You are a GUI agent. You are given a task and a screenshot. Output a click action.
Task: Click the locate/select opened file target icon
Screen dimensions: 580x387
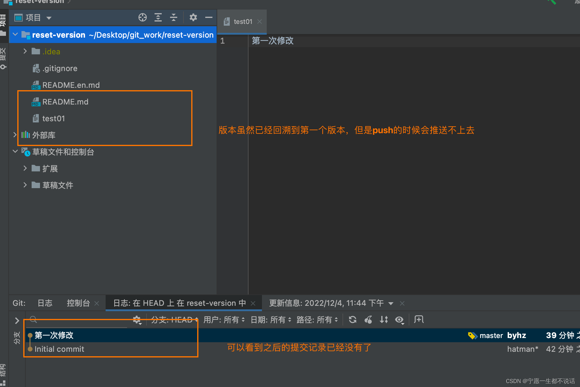click(143, 18)
